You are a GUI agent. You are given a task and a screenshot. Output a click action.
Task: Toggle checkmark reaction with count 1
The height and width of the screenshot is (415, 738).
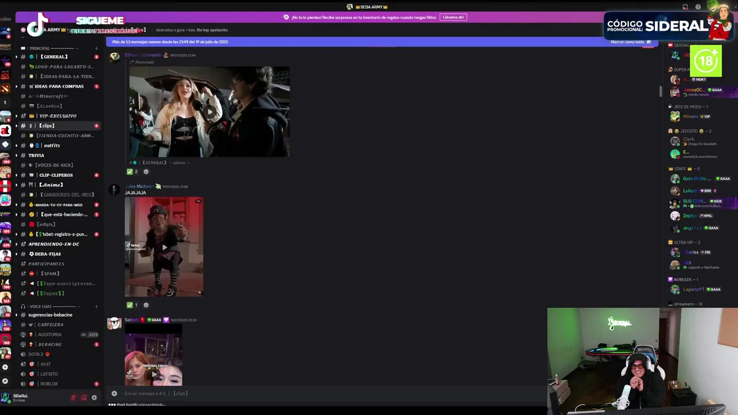pos(133,305)
